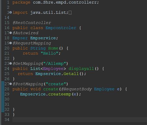Collapse the @Autowired fold on line 17

[11, 33]
